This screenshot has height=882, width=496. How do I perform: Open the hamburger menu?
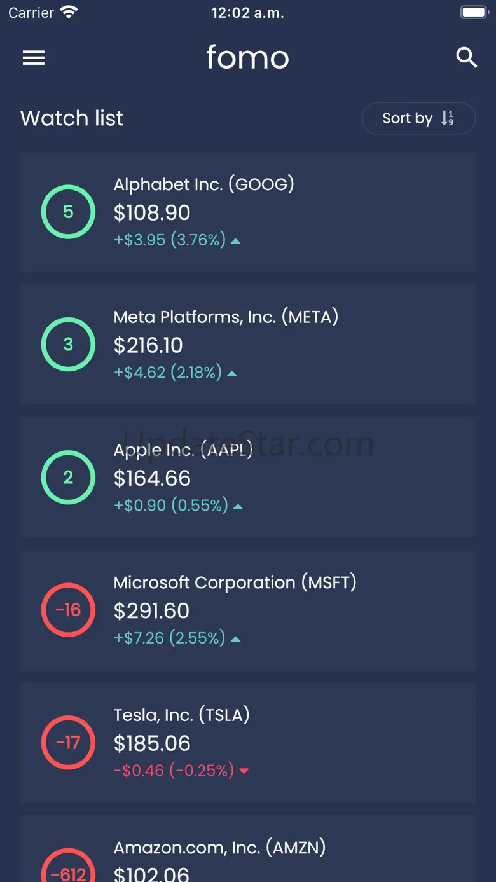(x=34, y=58)
